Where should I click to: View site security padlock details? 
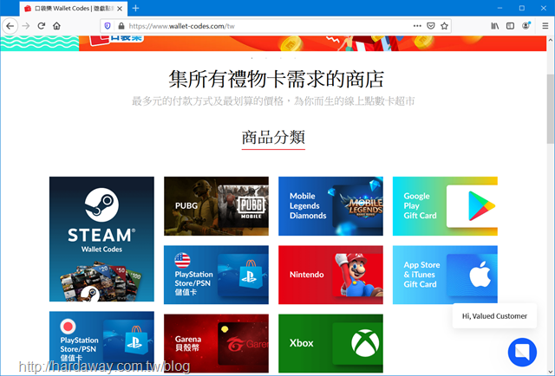click(121, 26)
